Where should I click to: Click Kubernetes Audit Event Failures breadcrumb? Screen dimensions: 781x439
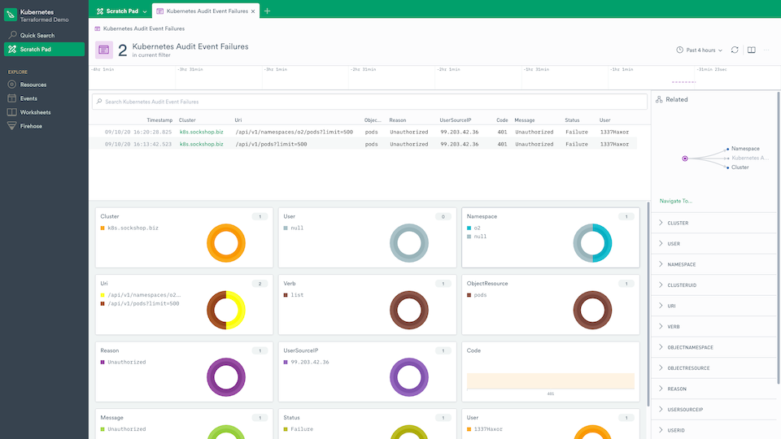tap(143, 29)
